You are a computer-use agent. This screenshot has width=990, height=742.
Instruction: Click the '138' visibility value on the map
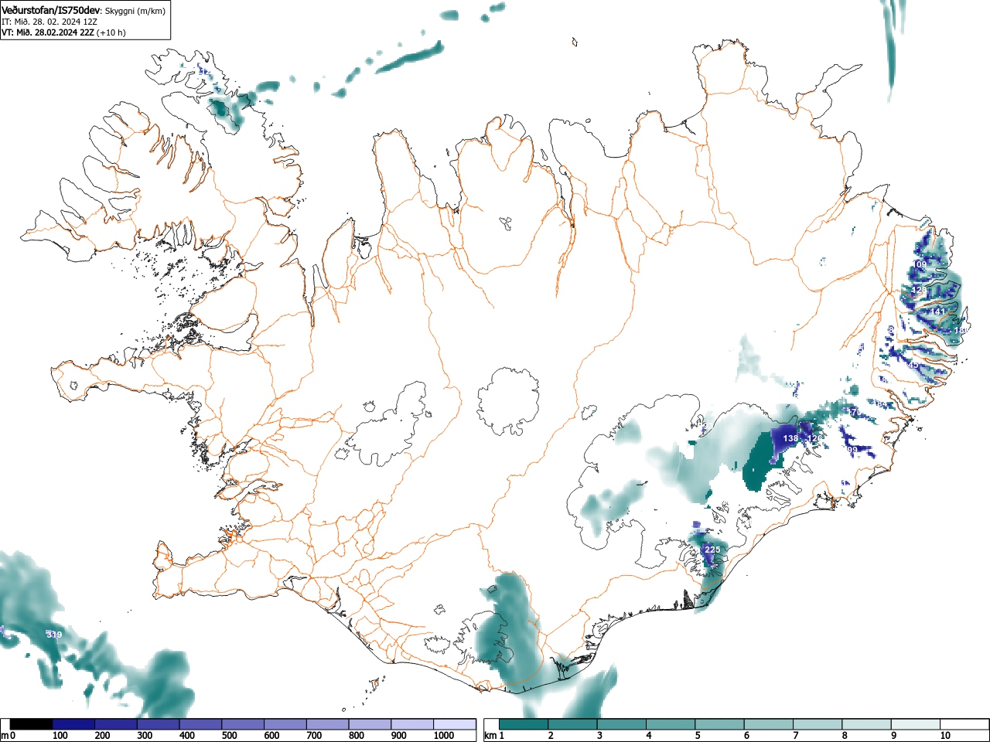click(790, 438)
